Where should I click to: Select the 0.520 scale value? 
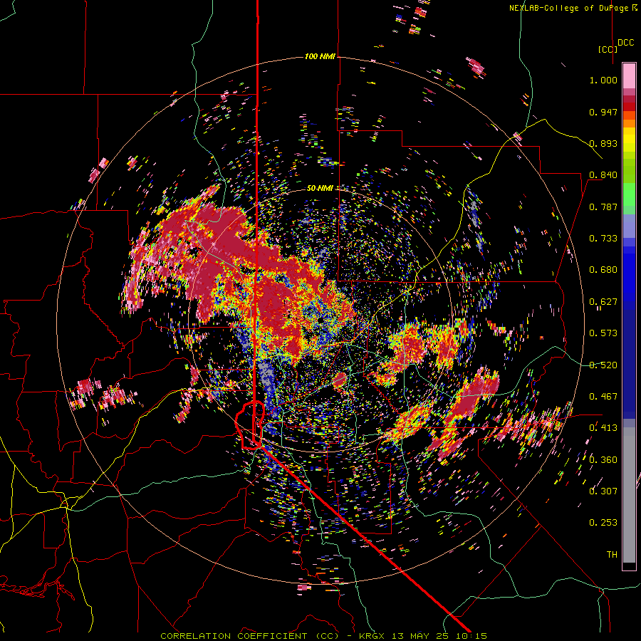[603, 365]
